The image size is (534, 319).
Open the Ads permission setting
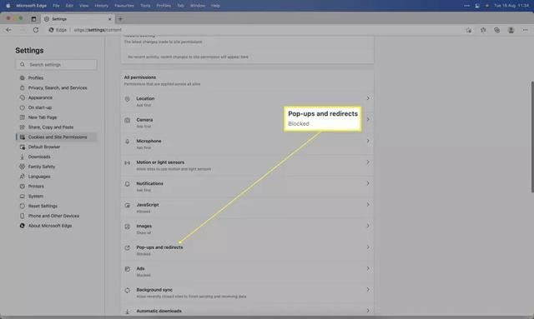(247, 272)
